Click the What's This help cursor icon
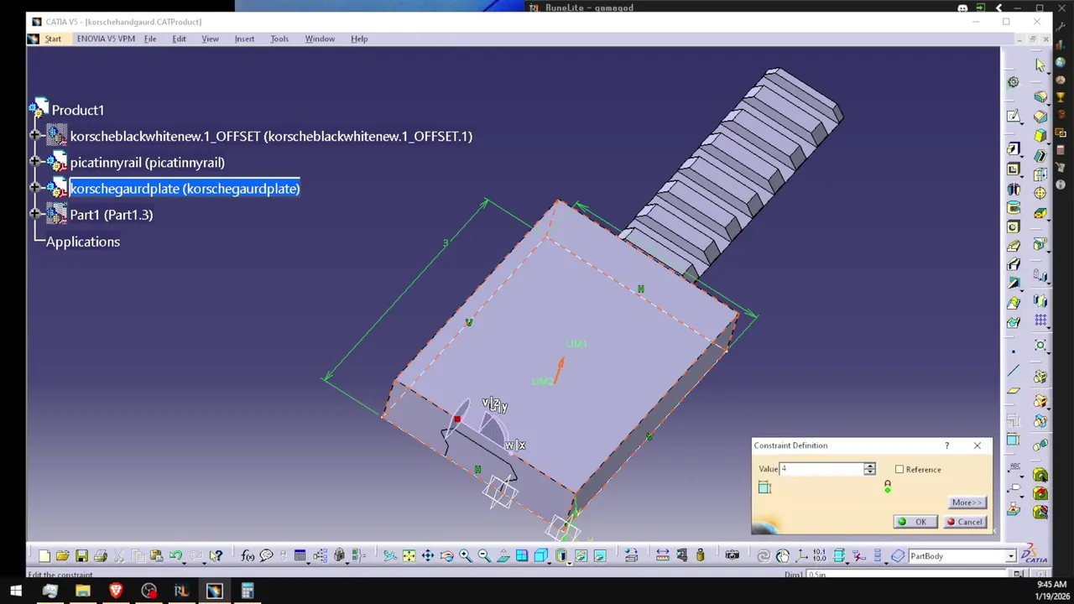1074x604 pixels. [x=216, y=555]
